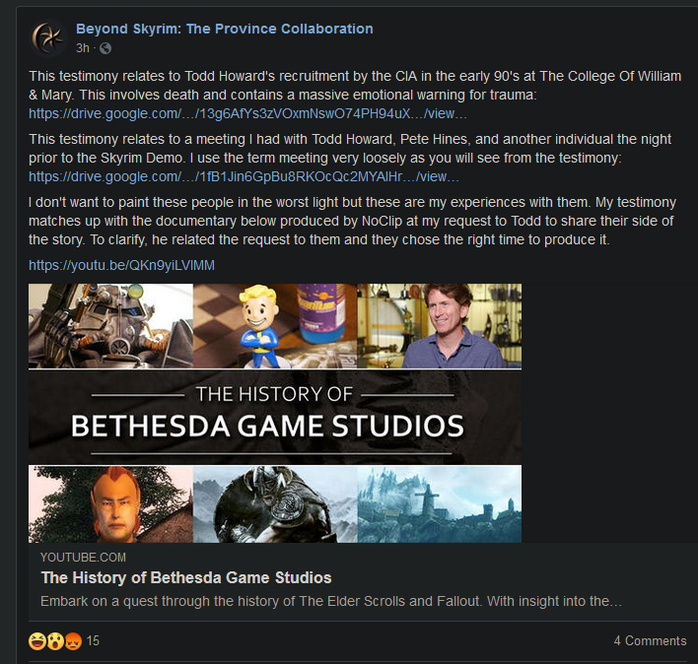Click the YOUTUBE.COM source label

click(83, 558)
